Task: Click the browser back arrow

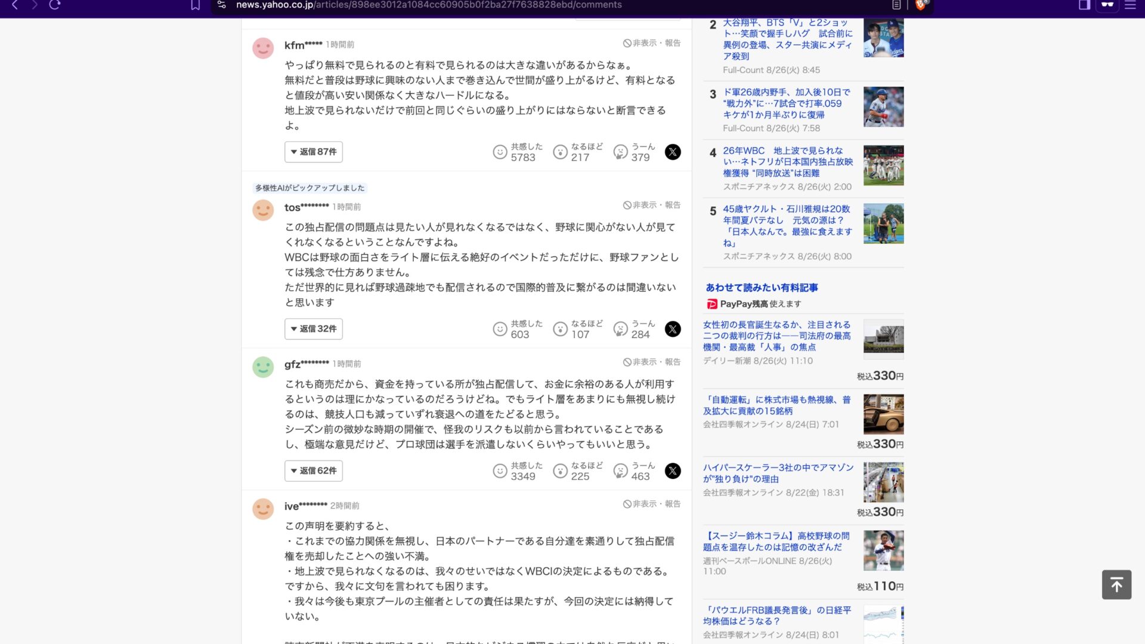Action: click(15, 5)
